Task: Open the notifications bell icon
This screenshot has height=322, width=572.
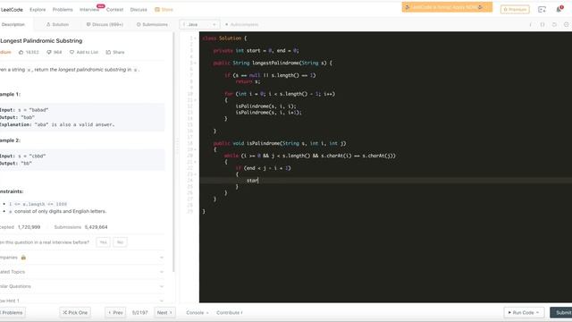Action: tap(559, 9)
